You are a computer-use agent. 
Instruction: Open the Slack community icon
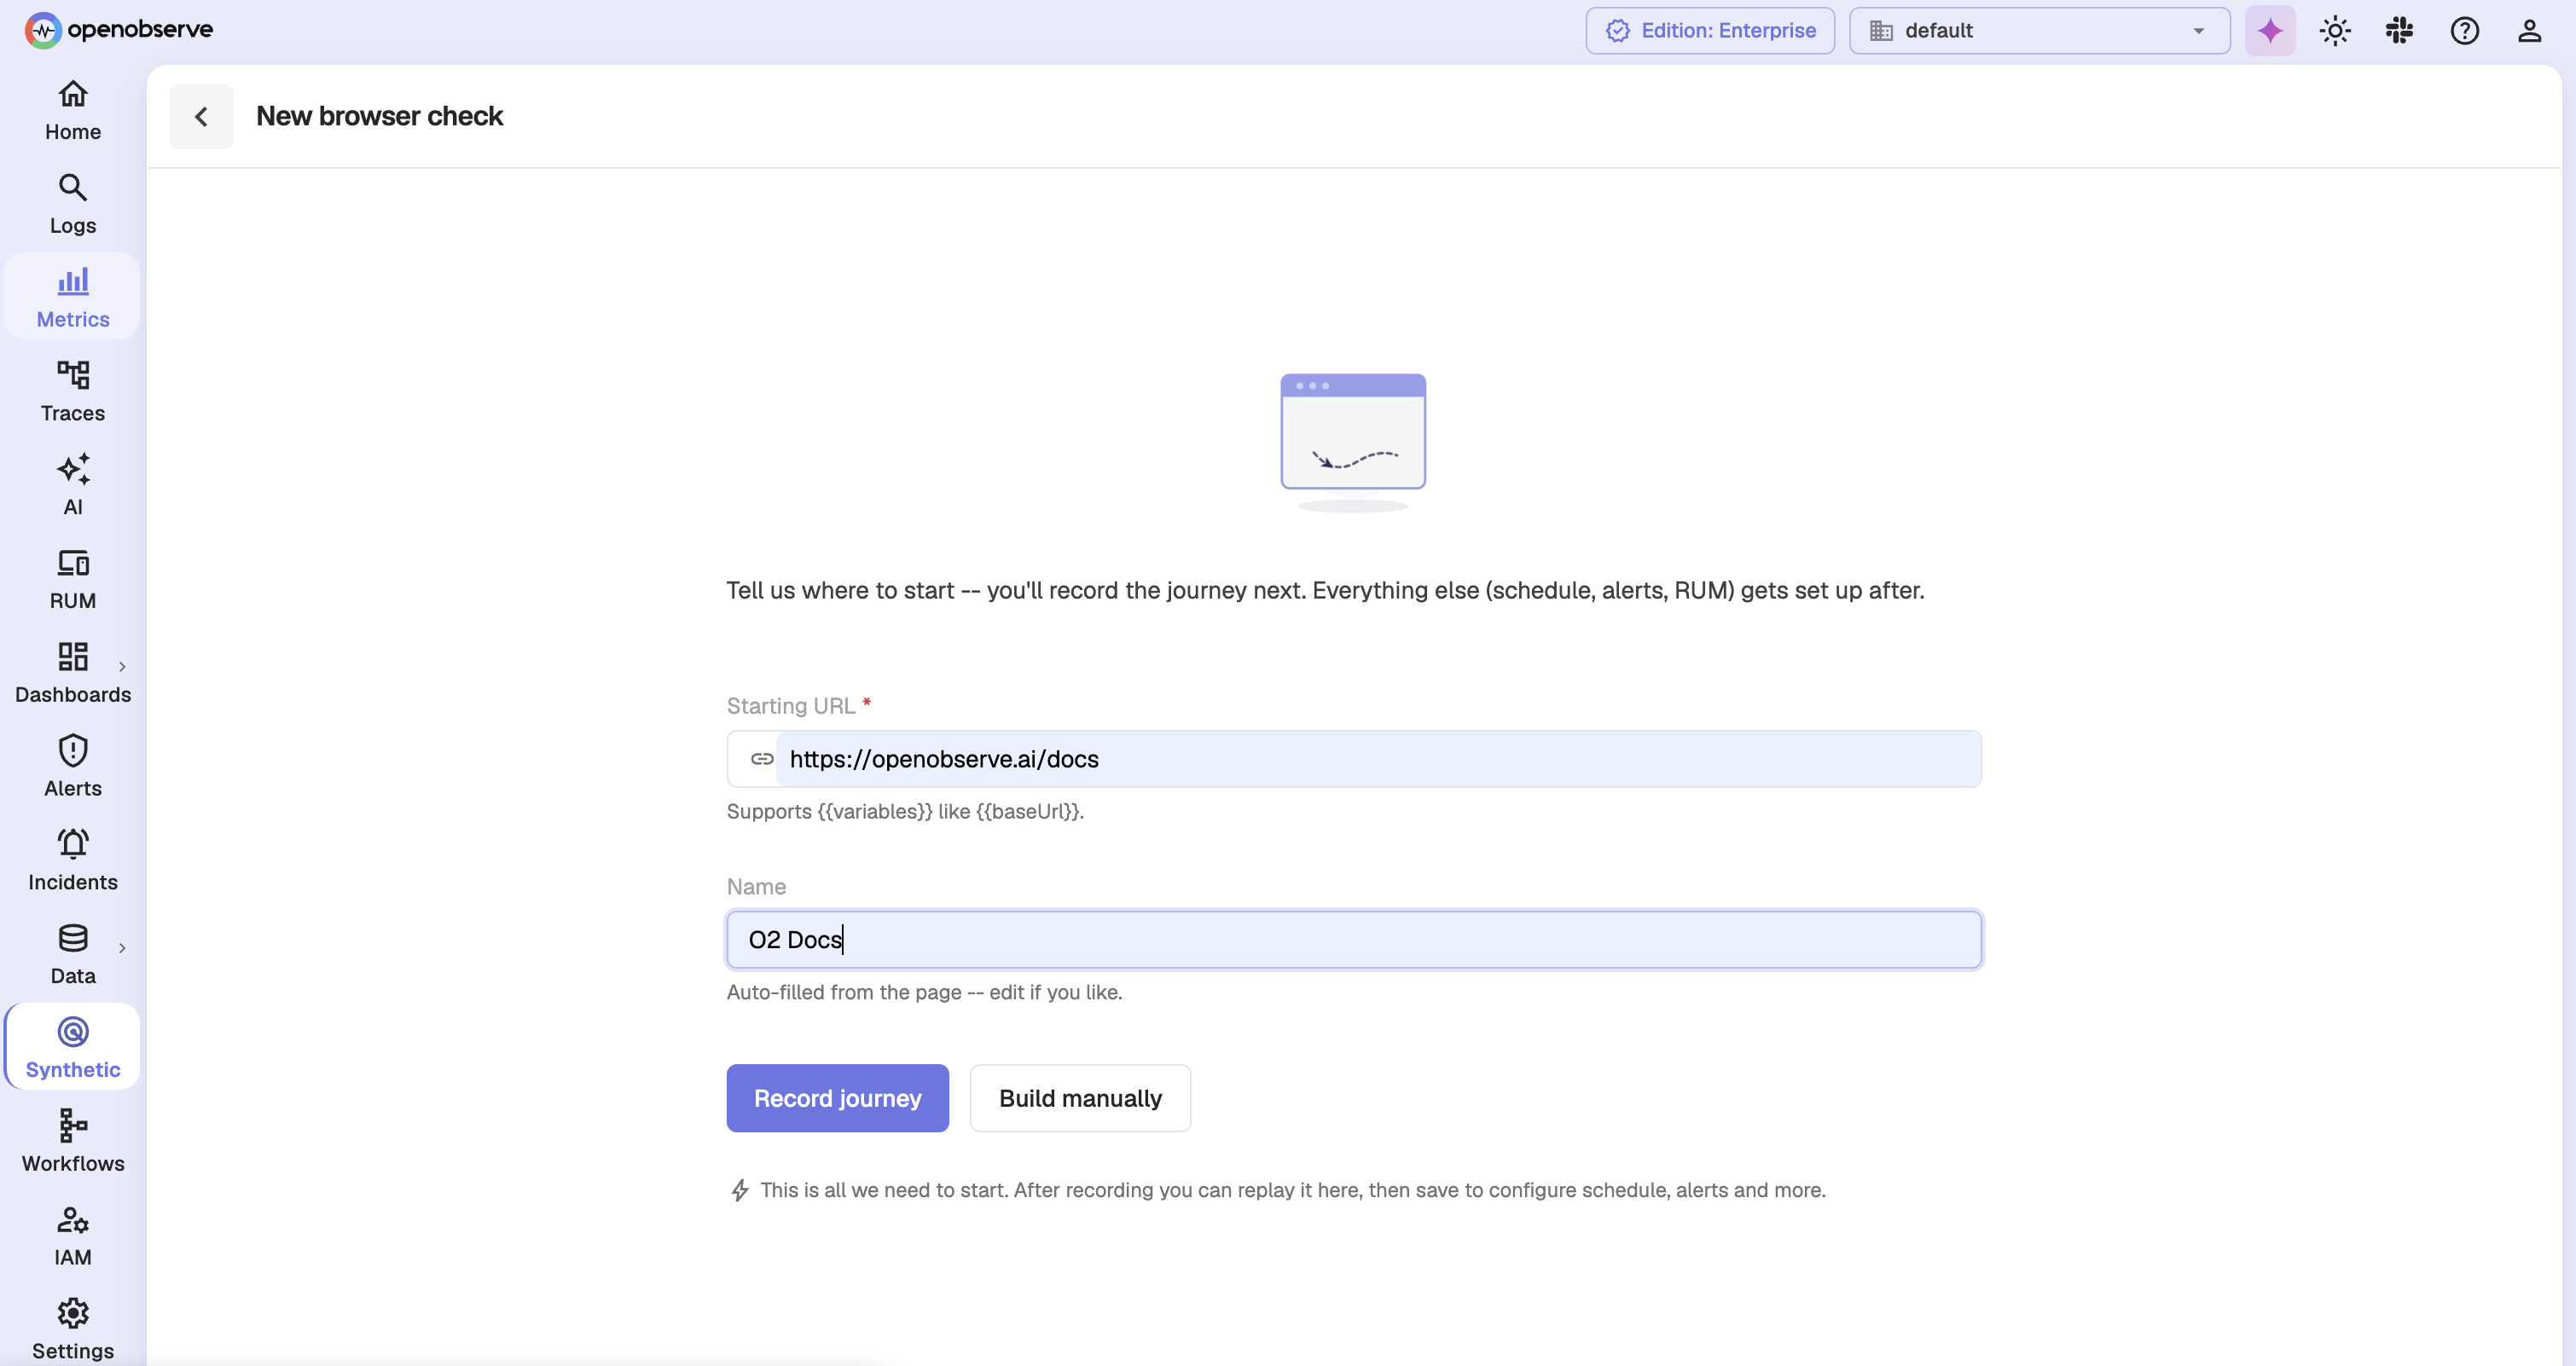pos(2399,31)
